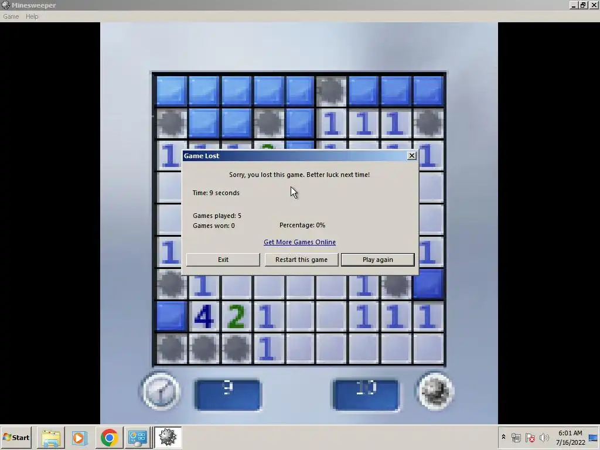Open File Explorer from taskbar
Viewport: 600px width, 450px height.
click(50, 437)
